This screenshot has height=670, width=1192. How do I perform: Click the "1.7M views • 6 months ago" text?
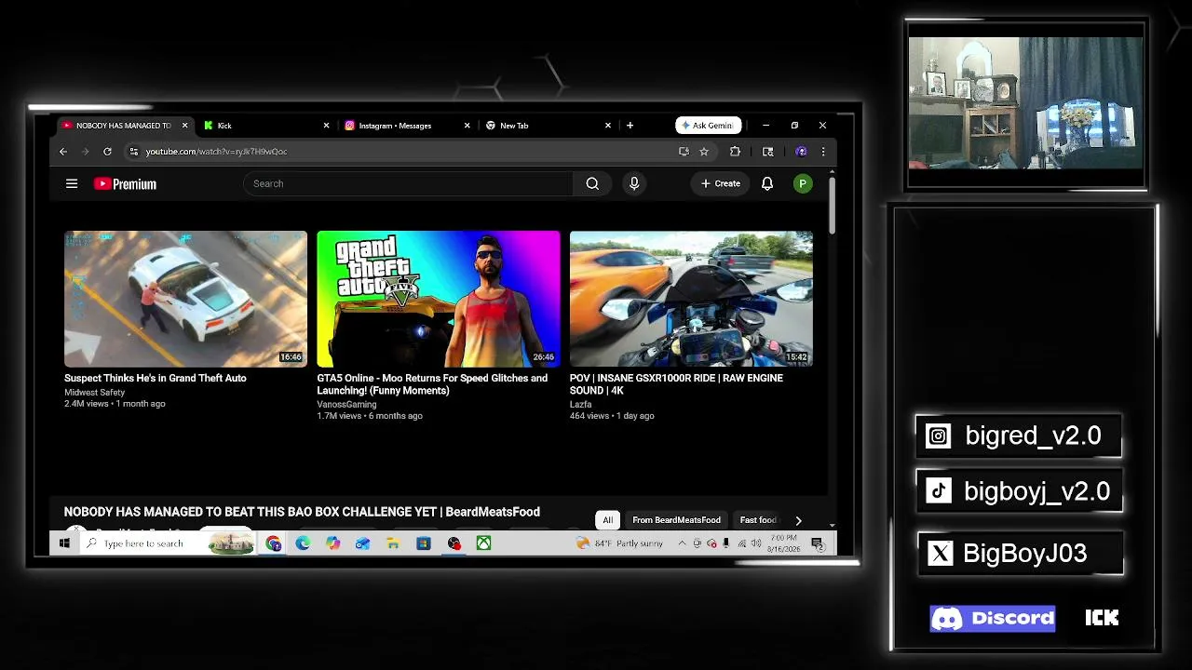[370, 416]
